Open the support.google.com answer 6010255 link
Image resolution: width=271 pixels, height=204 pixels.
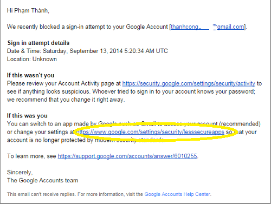tap(127, 156)
